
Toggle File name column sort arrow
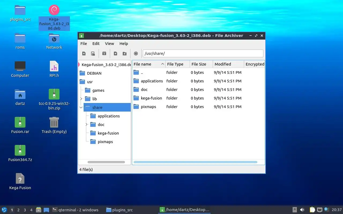(x=163, y=64)
